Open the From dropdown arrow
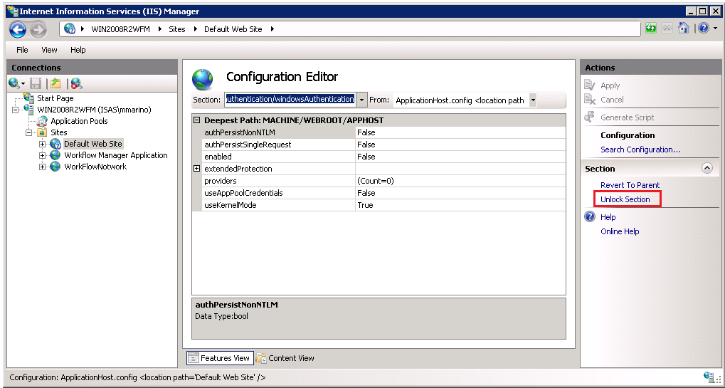Image resolution: width=725 pixels, height=388 pixels. click(x=533, y=100)
